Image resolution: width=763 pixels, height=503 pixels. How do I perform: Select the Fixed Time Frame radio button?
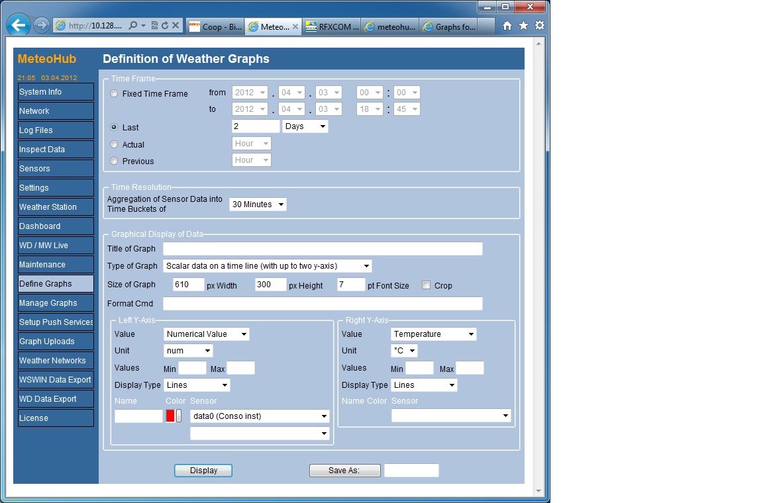pyautogui.click(x=115, y=94)
